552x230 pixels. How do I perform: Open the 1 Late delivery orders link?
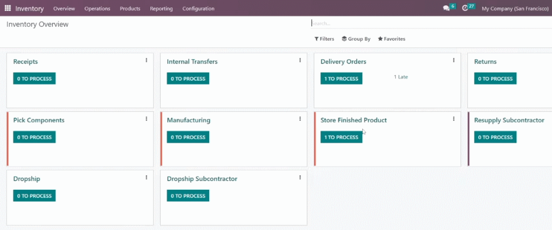pyautogui.click(x=401, y=77)
